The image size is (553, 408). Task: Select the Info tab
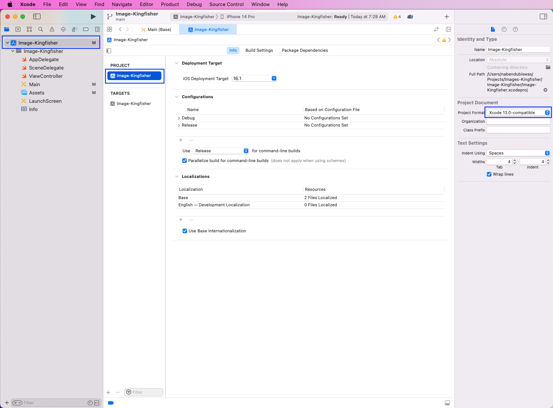233,50
